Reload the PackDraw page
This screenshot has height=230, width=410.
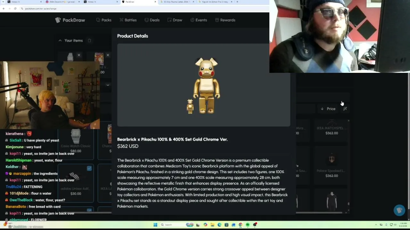tap(15, 9)
